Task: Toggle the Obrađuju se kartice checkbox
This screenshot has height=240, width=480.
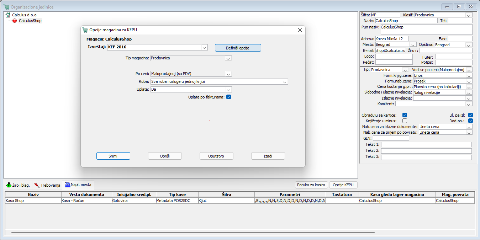Action: 405,115
